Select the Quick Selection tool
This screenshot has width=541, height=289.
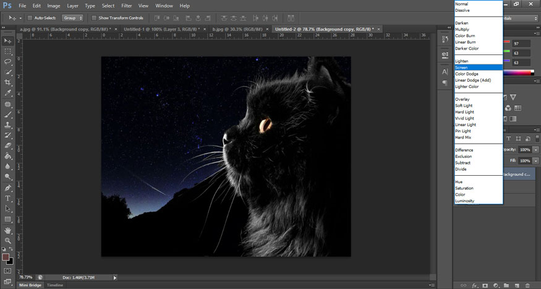(x=7, y=72)
